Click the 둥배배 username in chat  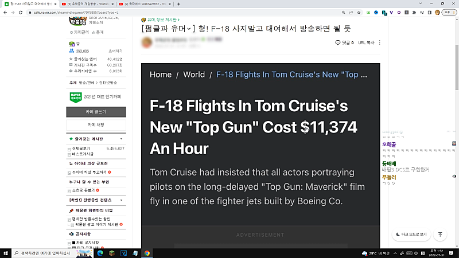(x=389, y=163)
